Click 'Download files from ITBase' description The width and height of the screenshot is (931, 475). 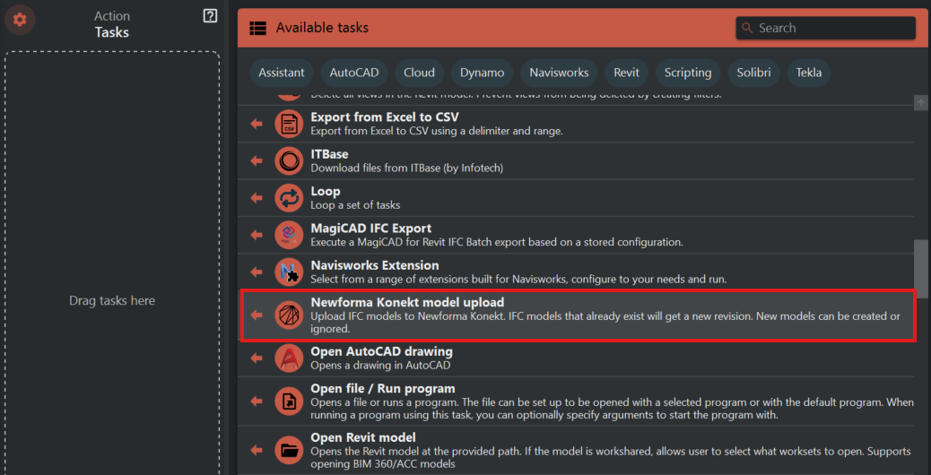[x=406, y=168]
